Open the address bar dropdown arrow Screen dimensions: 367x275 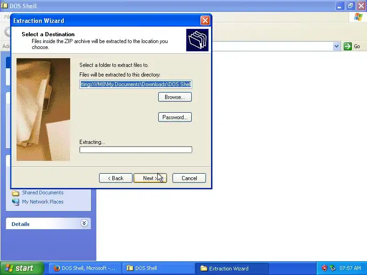click(x=336, y=46)
